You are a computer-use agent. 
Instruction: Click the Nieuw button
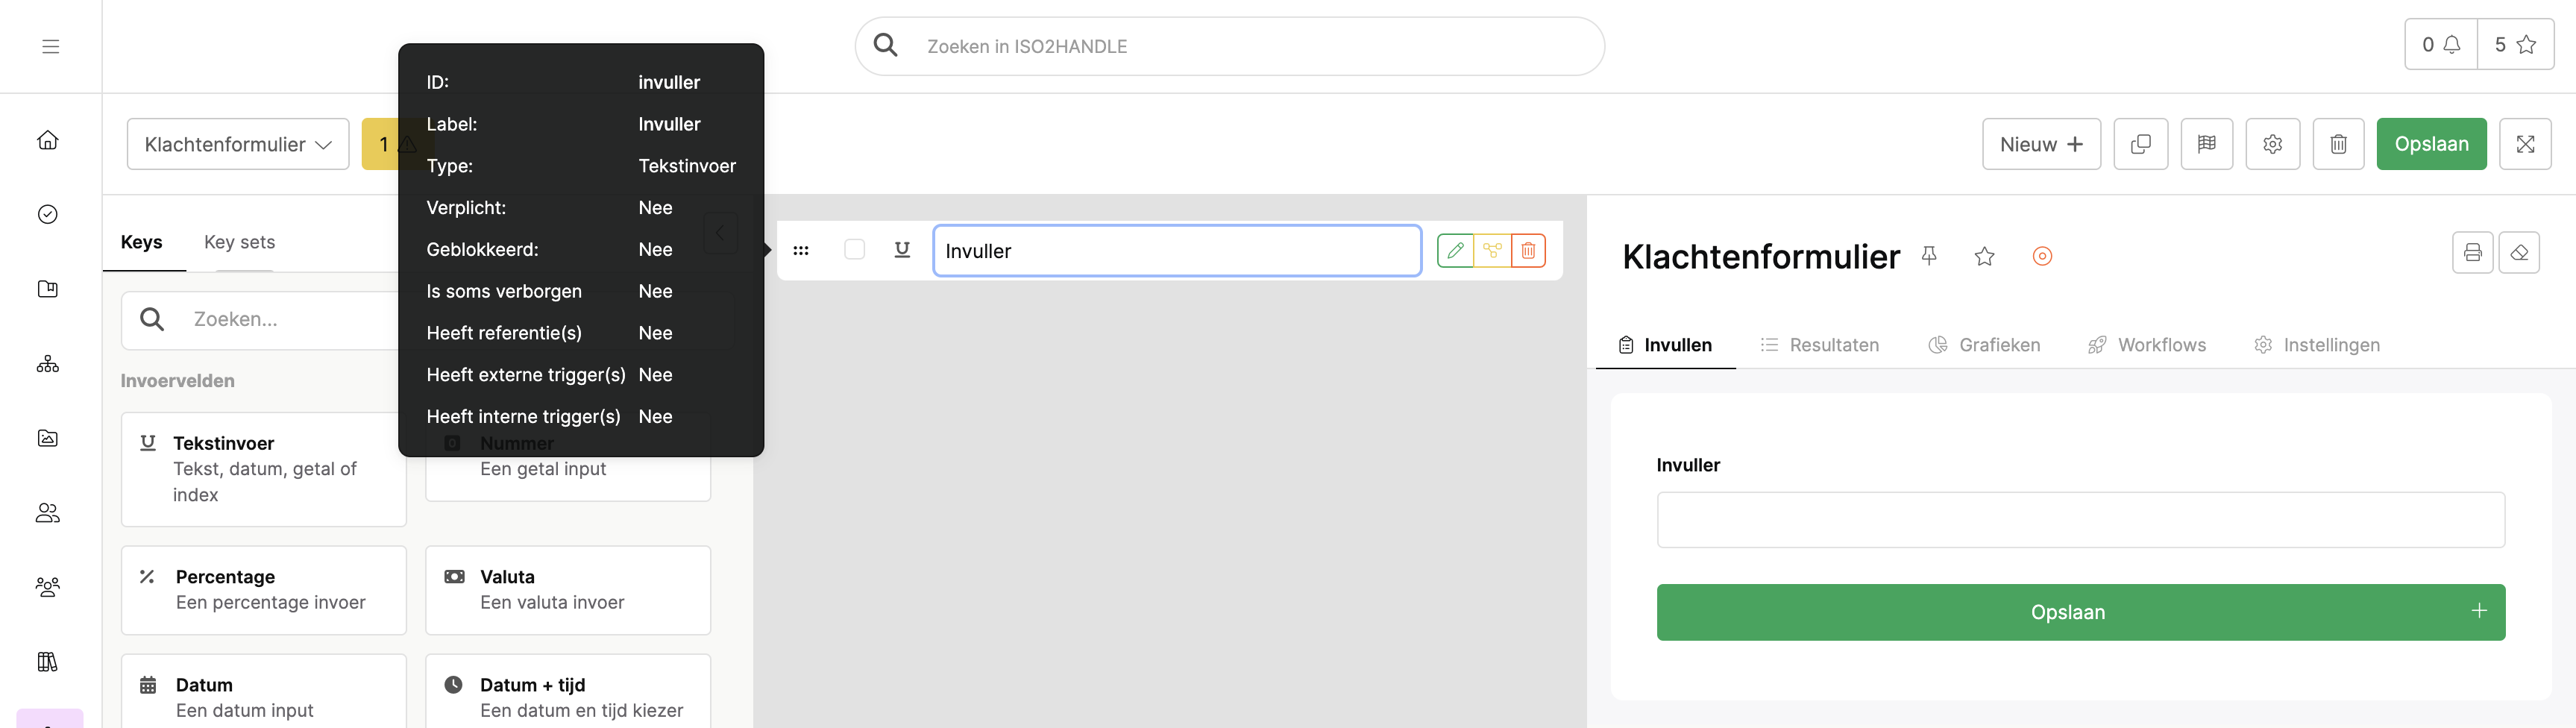click(2041, 144)
